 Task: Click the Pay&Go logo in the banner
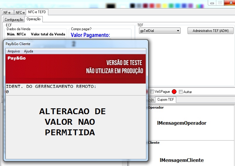point(17,58)
